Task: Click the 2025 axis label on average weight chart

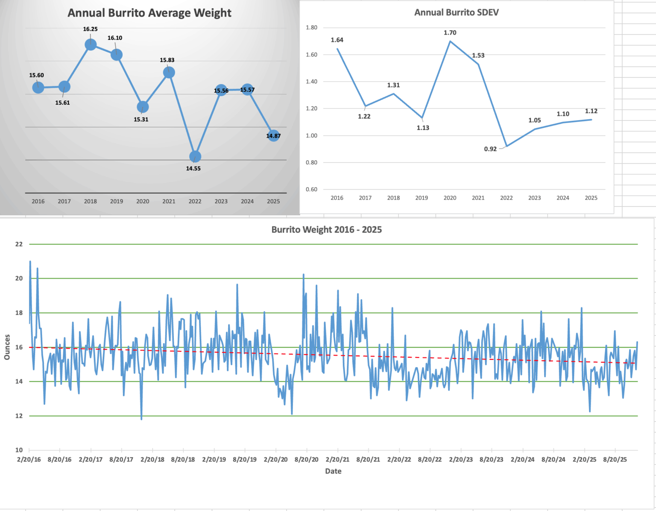Action: (273, 201)
